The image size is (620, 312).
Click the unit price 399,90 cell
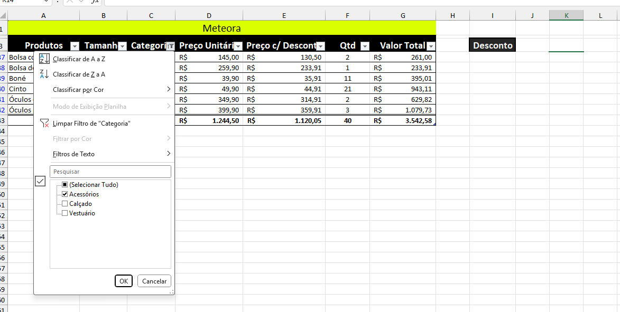(209, 110)
